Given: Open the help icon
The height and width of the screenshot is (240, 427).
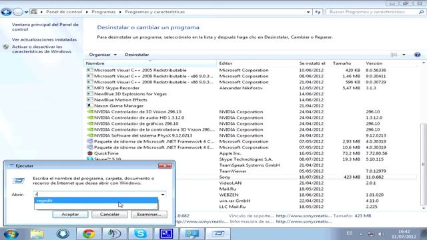Looking at the screenshot, I should (x=417, y=55).
